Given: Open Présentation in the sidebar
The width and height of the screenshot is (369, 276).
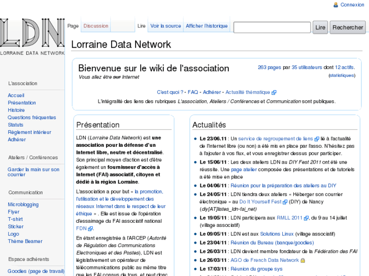Looking at the screenshot, I should [22, 103].
